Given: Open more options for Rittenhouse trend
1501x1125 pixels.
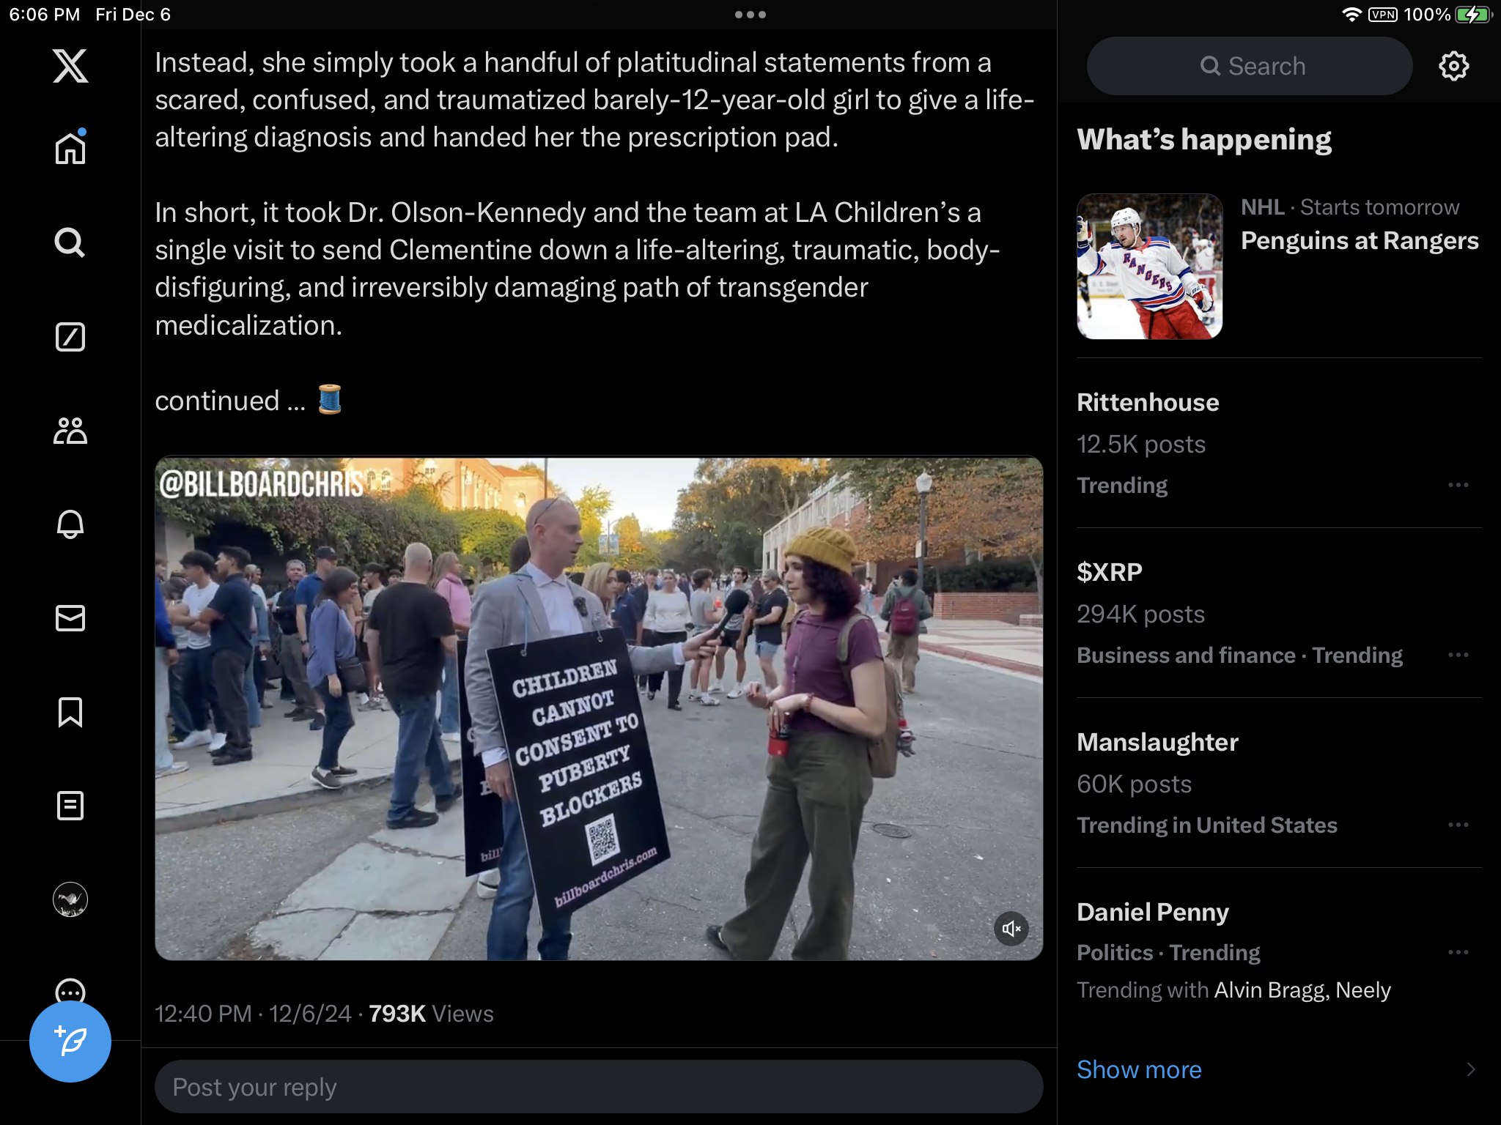Looking at the screenshot, I should click(x=1458, y=485).
